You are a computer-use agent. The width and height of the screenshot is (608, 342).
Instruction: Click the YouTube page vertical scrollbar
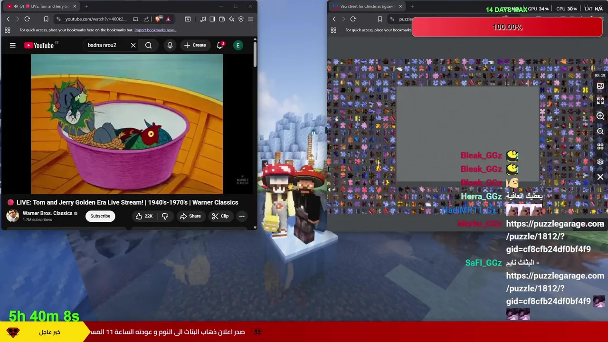click(x=255, y=55)
